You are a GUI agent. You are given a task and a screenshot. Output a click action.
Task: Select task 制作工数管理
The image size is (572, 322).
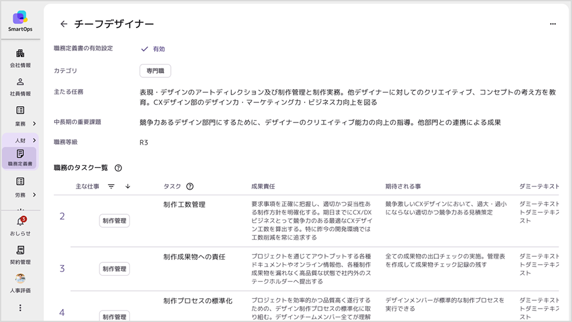(184, 204)
